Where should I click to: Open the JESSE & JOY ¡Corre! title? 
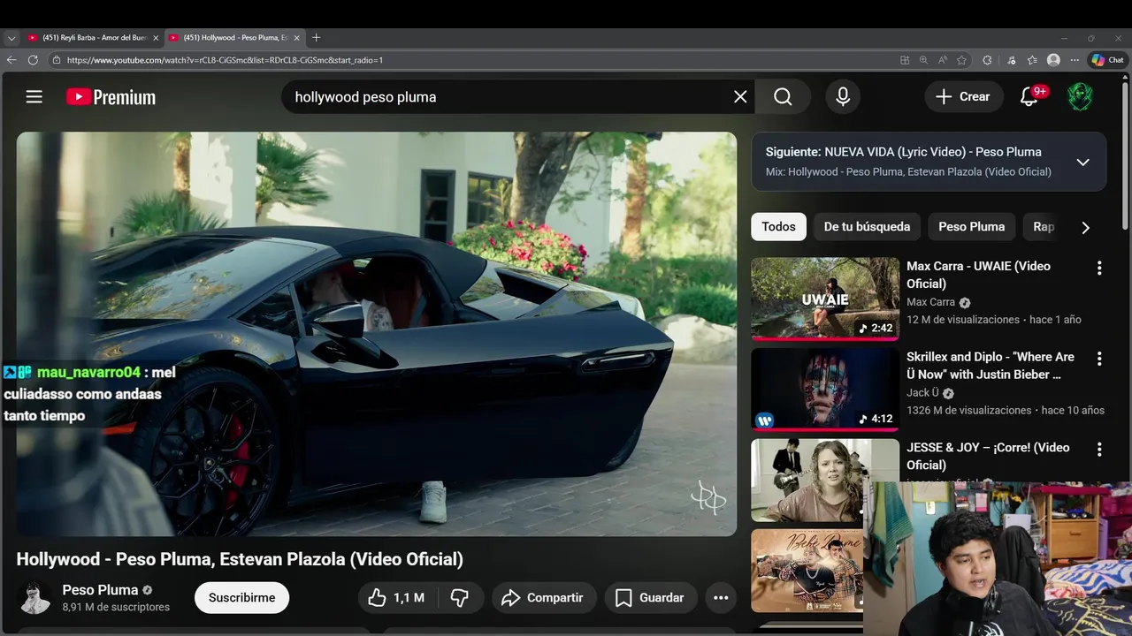tap(988, 456)
